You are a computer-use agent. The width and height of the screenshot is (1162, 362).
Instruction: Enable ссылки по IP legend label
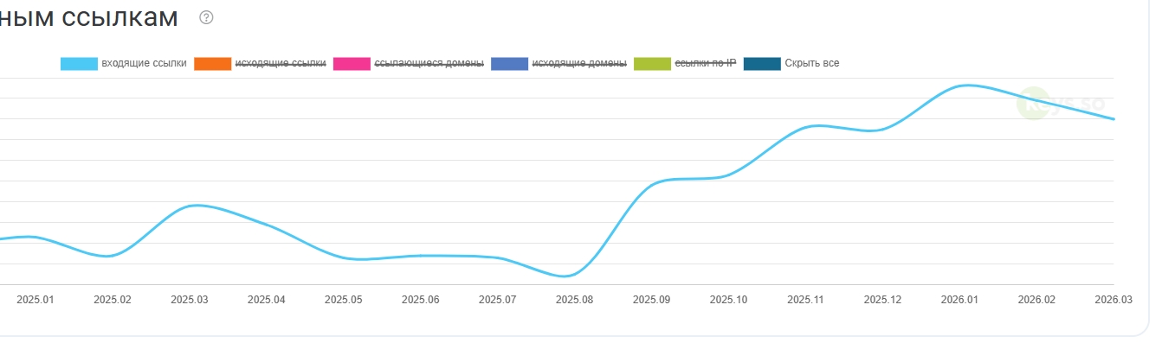tap(705, 63)
